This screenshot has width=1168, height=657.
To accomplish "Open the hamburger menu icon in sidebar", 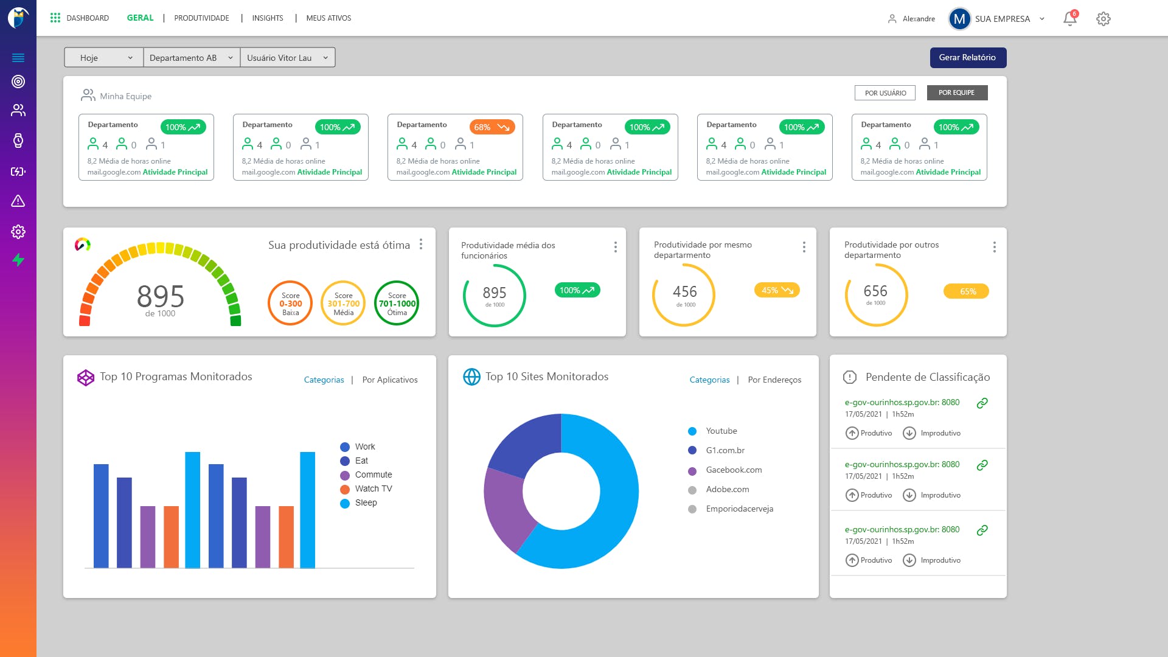I will [x=18, y=58].
